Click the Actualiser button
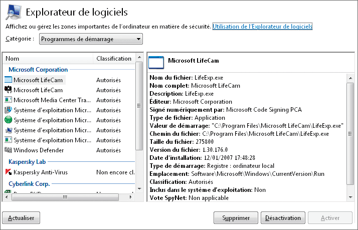The height and width of the screenshot is (230, 358). (x=21, y=218)
